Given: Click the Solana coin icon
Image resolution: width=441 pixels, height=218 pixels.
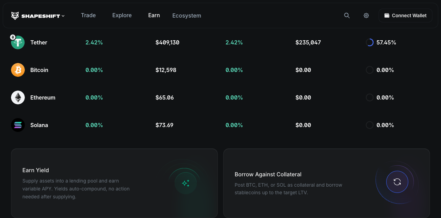Looking at the screenshot, I should click(x=18, y=125).
